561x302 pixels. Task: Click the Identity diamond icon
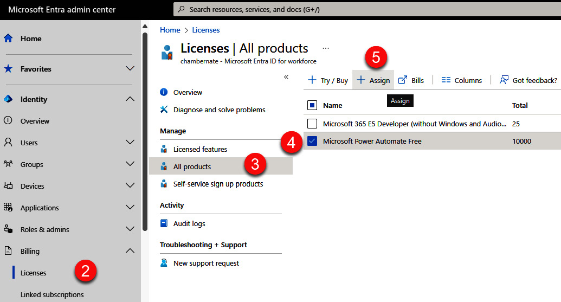coord(8,99)
